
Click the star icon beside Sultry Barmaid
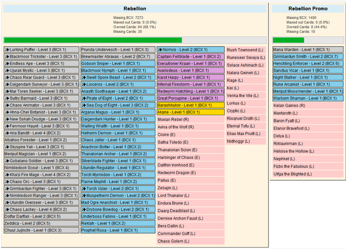(7, 98)
